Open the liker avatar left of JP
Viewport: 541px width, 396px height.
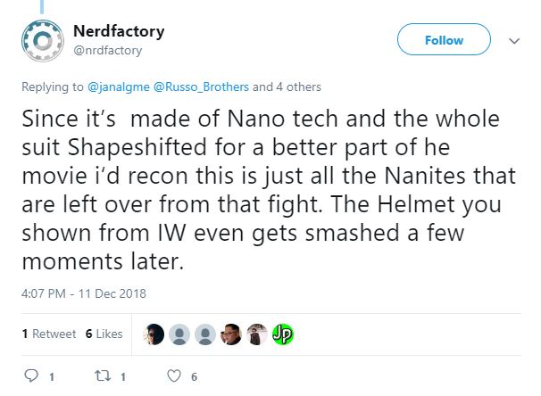pos(257,334)
